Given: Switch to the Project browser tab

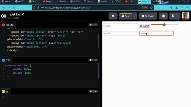Looking at the screenshot, I should pyautogui.click(x=48, y=1).
